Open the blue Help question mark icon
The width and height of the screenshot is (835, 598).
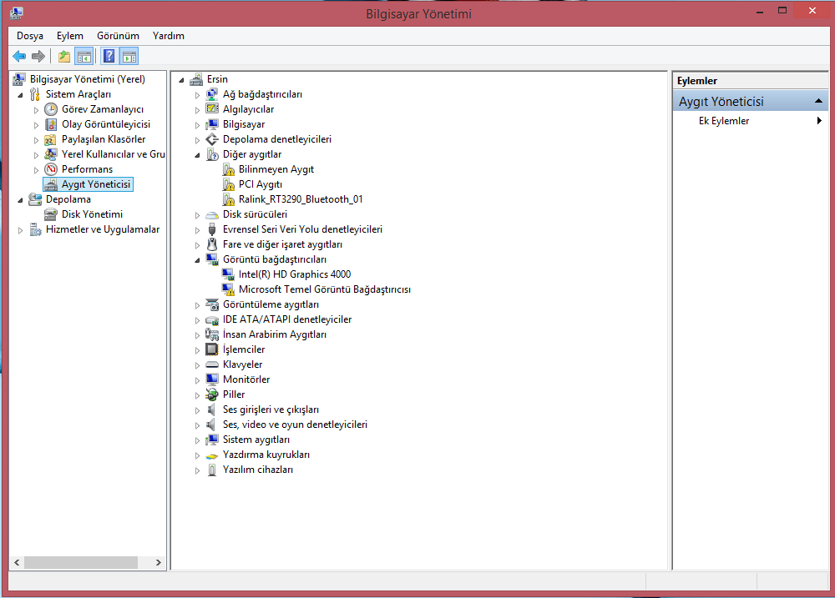point(109,56)
